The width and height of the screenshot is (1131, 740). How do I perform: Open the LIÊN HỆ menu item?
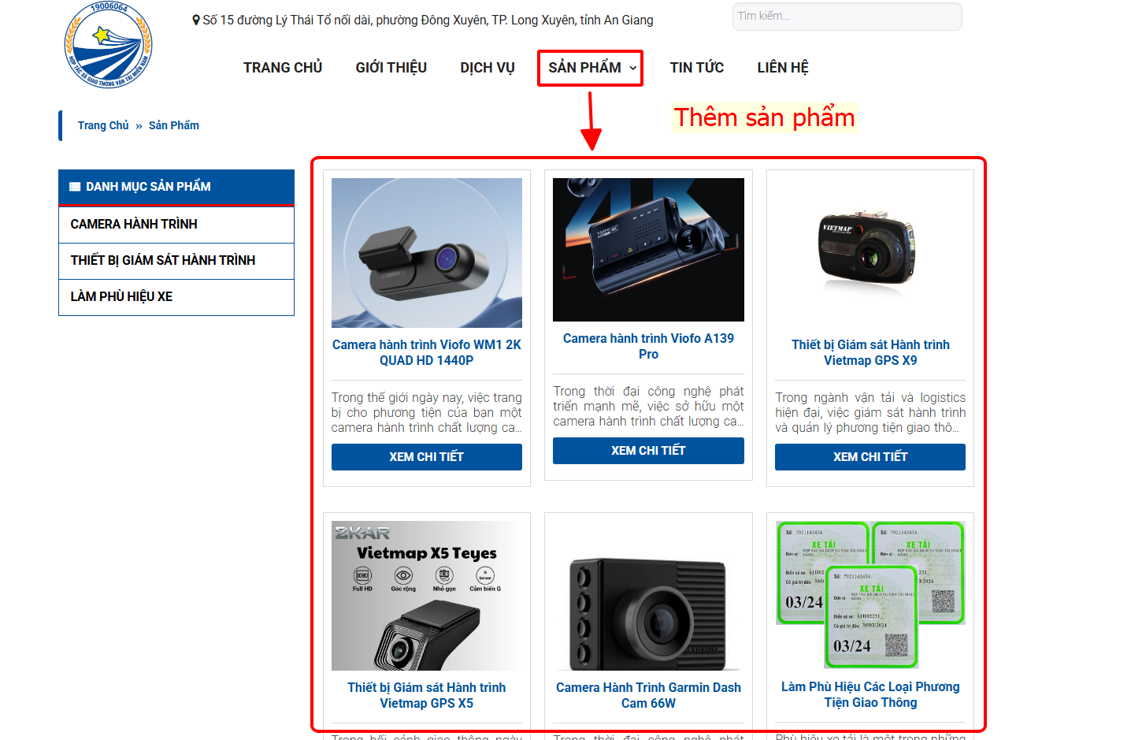pyautogui.click(x=783, y=68)
